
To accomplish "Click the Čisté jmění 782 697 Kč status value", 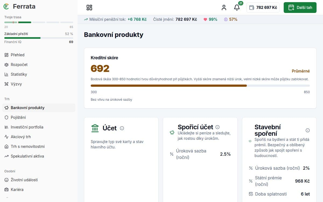I will (x=186, y=19).
